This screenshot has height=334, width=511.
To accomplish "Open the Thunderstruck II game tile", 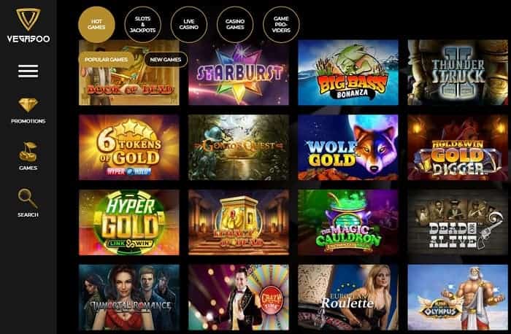I will [458, 73].
